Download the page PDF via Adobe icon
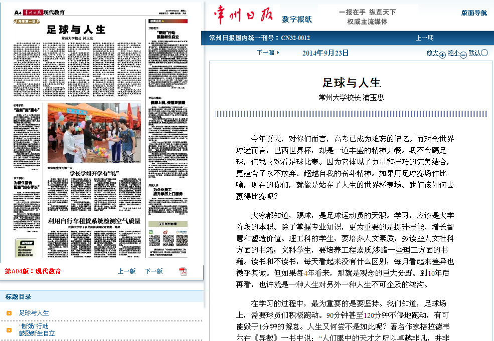Image resolution: width=494 pixels, height=341 pixels. (183, 271)
